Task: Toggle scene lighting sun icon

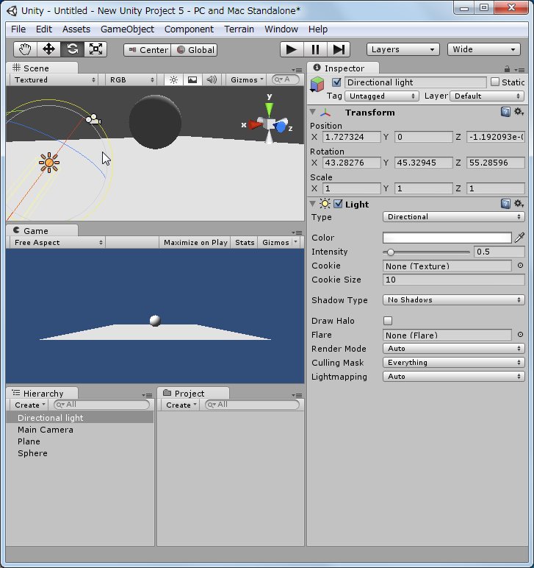Action: [173, 79]
